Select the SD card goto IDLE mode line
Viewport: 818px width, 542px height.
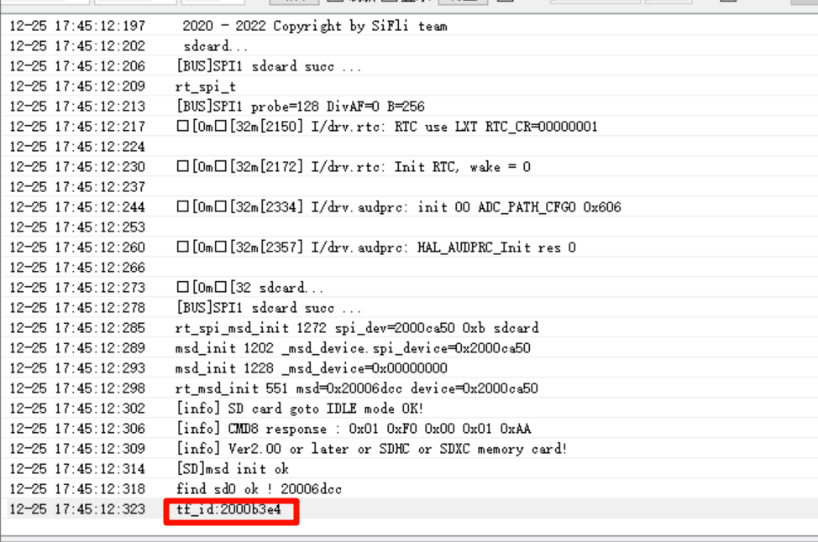point(300,409)
